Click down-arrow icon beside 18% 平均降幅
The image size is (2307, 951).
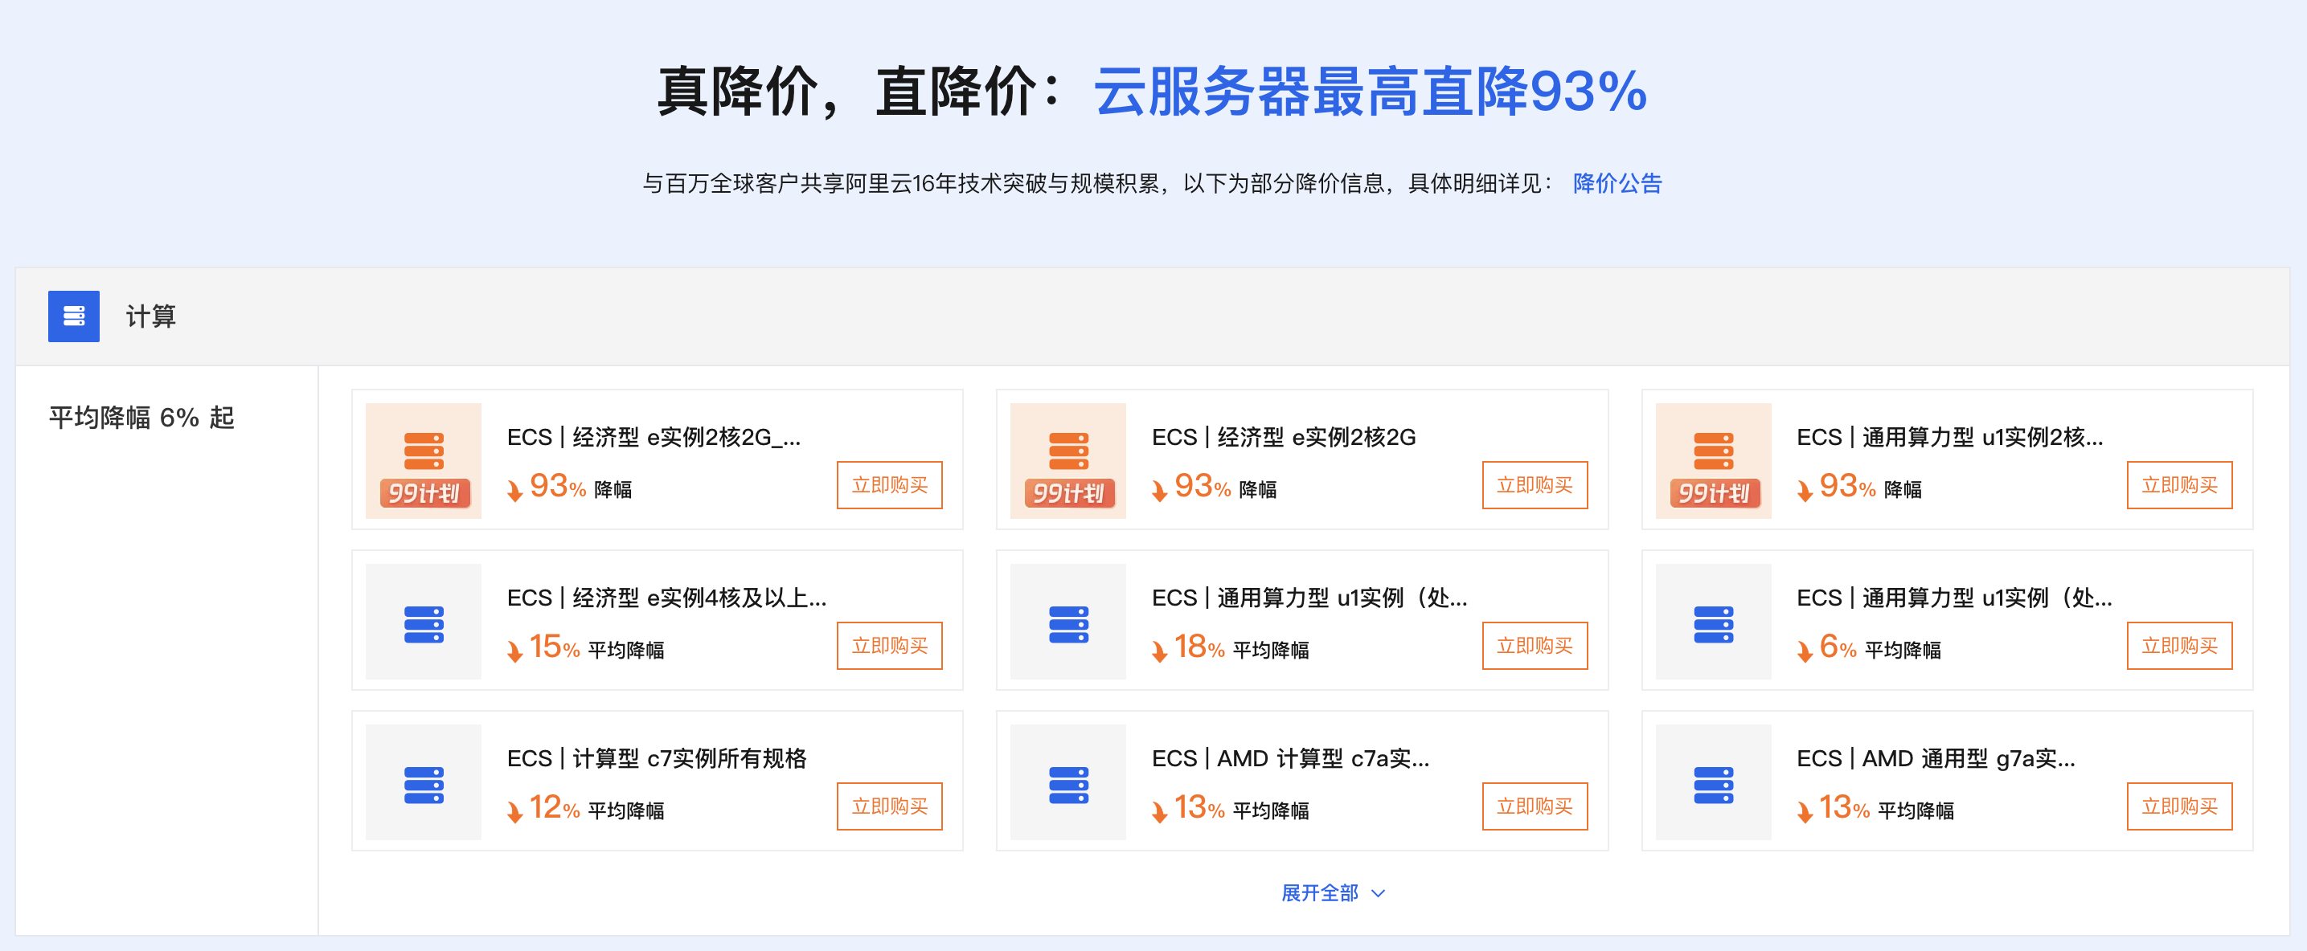[1160, 651]
